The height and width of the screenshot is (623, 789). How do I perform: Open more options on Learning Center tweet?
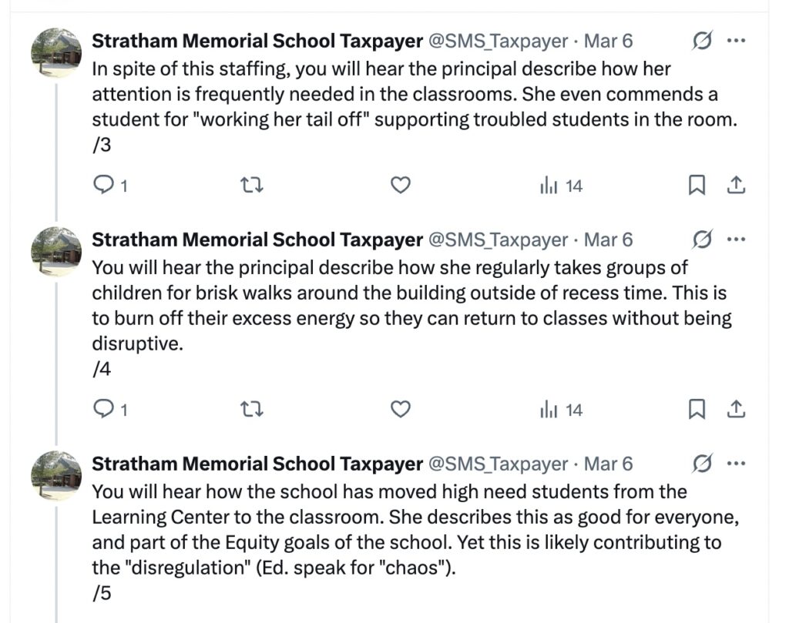pyautogui.click(x=737, y=464)
